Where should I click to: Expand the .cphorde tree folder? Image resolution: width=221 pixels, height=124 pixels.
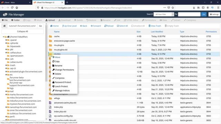(x=6, y=43)
